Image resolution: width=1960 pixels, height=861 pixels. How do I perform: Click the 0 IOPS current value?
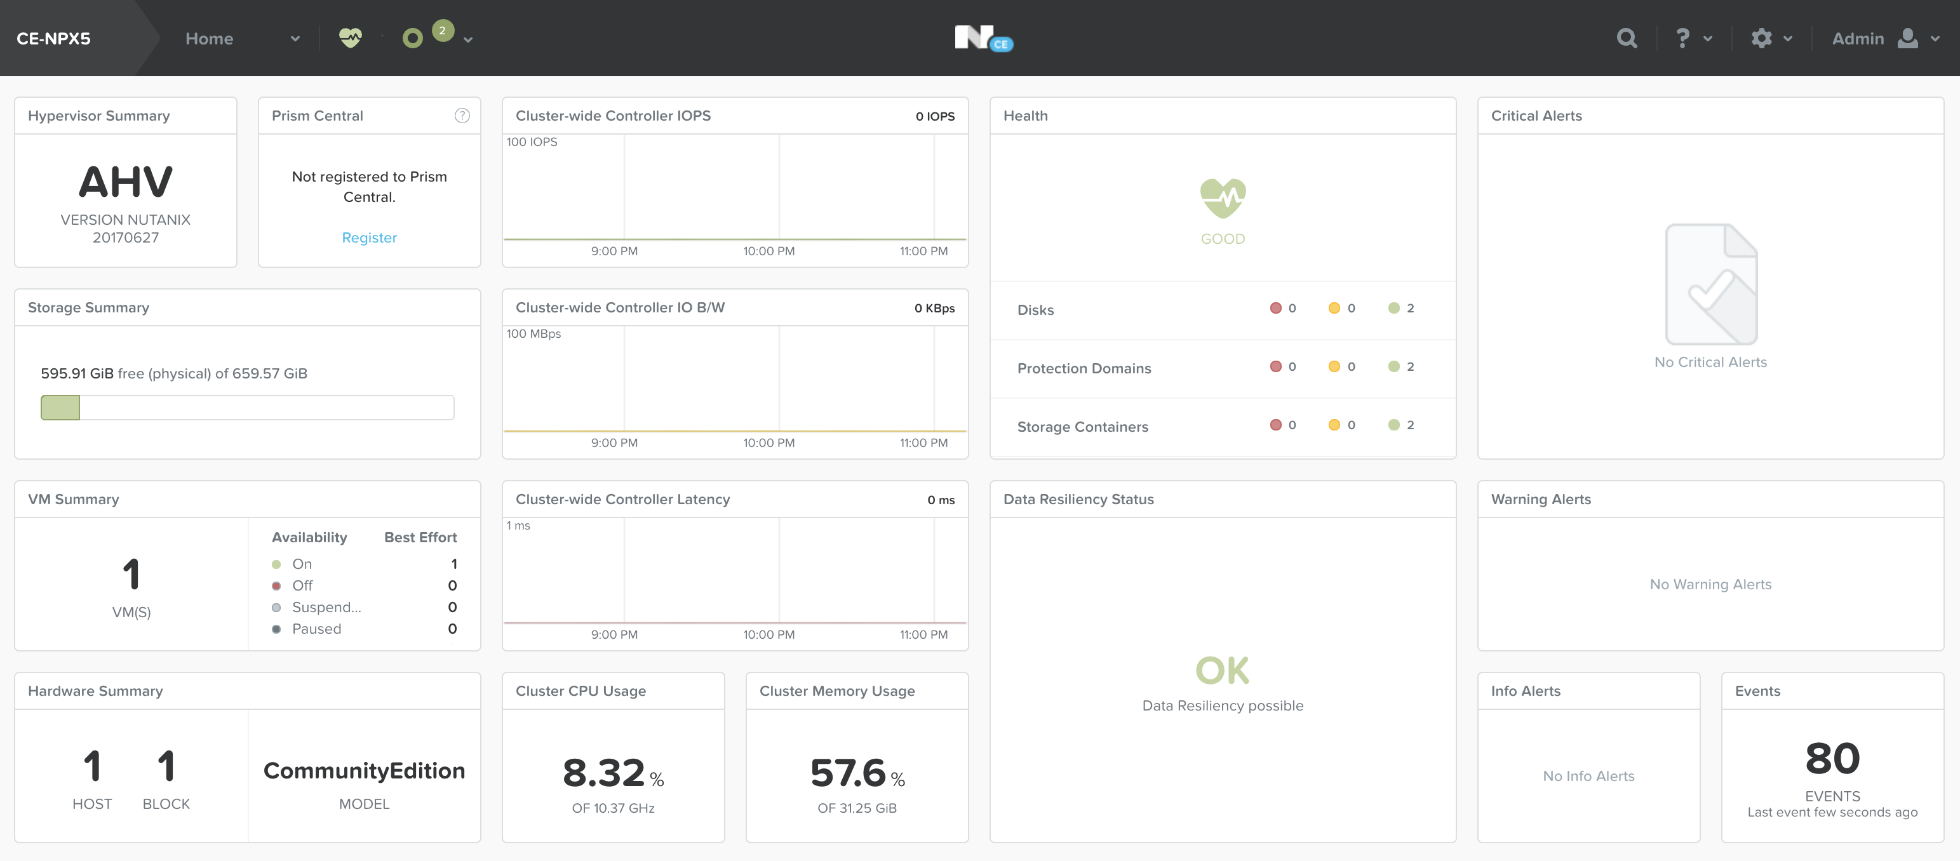935,116
